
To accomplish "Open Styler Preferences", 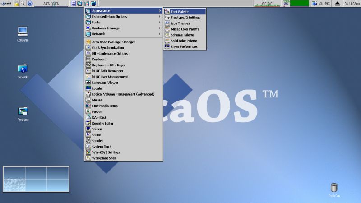I will (x=185, y=46).
